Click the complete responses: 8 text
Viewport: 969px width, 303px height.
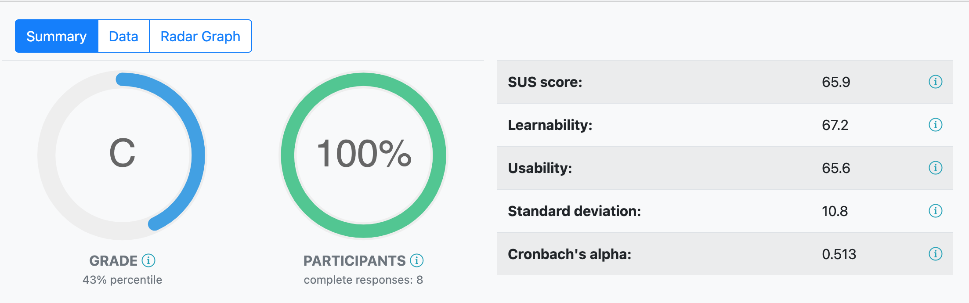363,280
